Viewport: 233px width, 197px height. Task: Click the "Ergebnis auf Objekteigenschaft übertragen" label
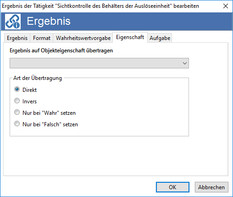[61, 51]
